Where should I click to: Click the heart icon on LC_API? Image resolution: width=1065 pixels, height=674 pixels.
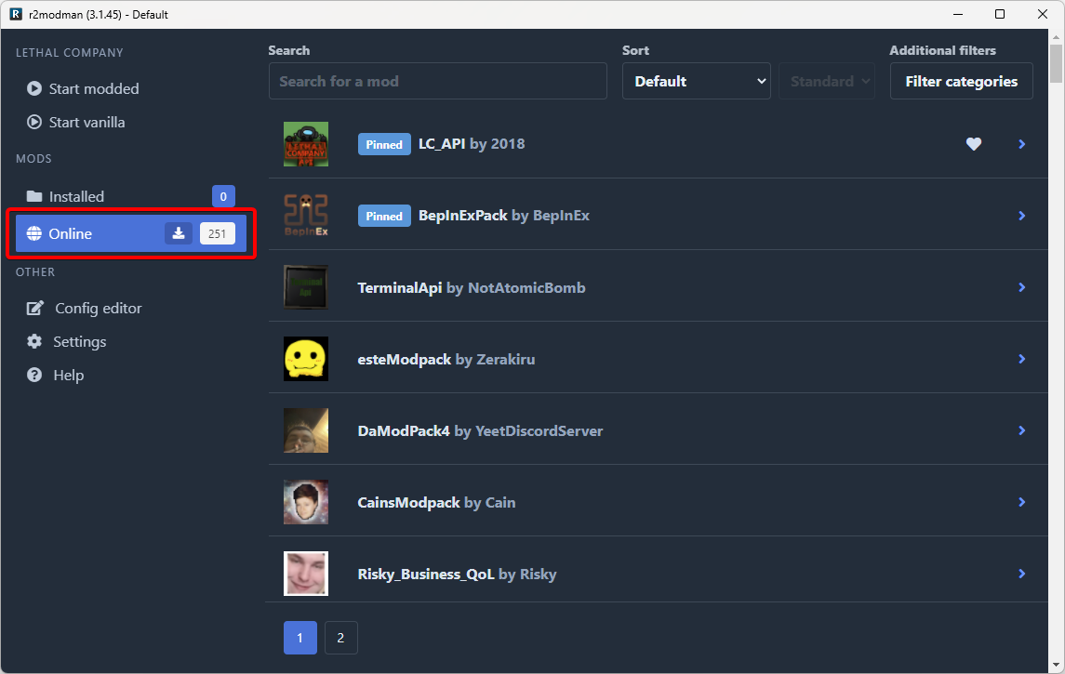(973, 144)
